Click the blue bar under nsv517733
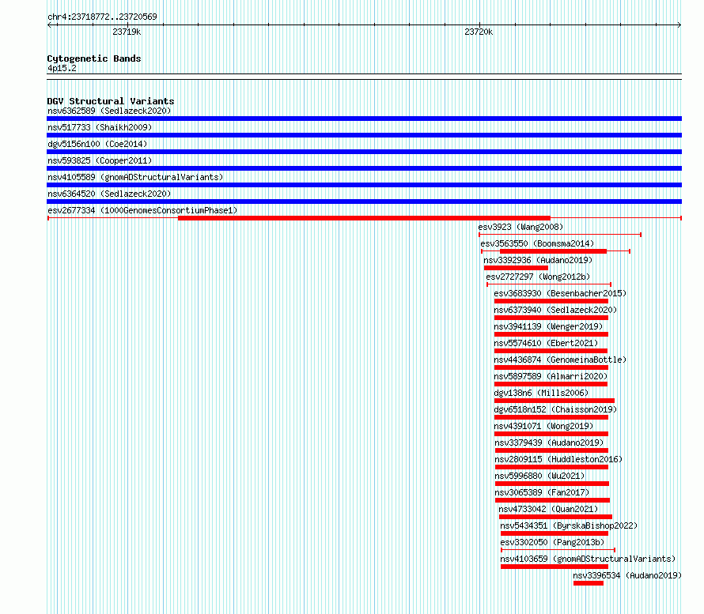The image size is (704, 614). [364, 135]
